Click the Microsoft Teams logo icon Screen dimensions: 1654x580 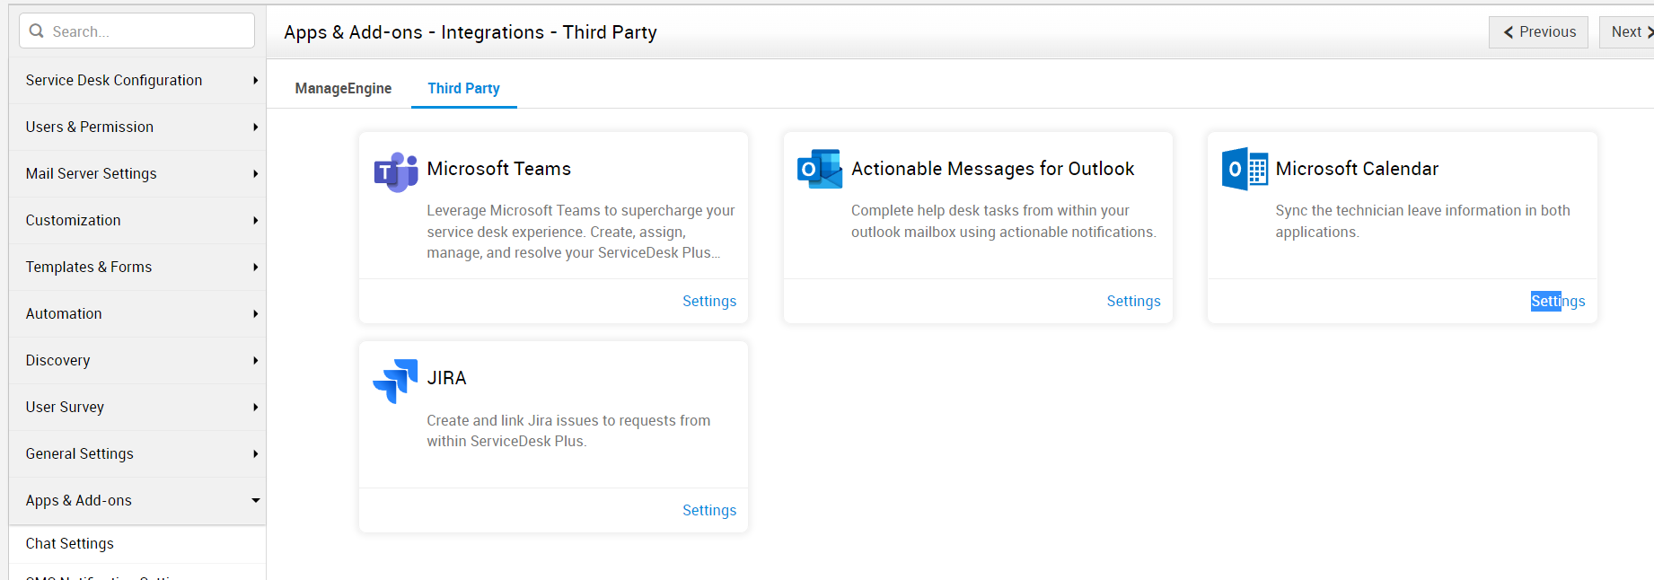[396, 171]
